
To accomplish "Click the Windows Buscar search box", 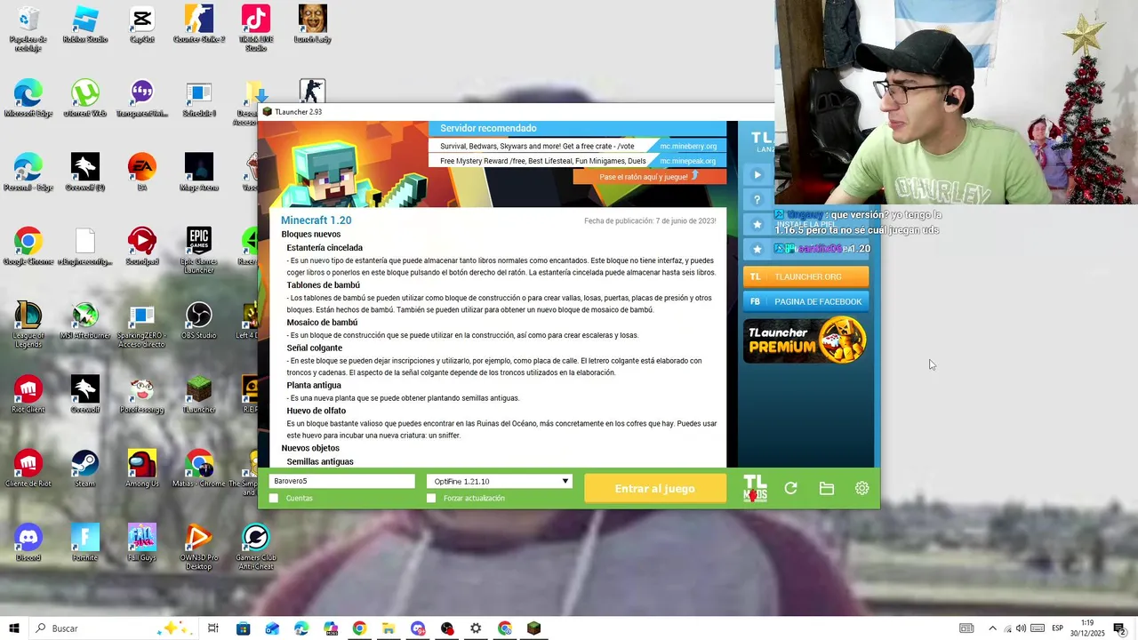I will [116, 628].
